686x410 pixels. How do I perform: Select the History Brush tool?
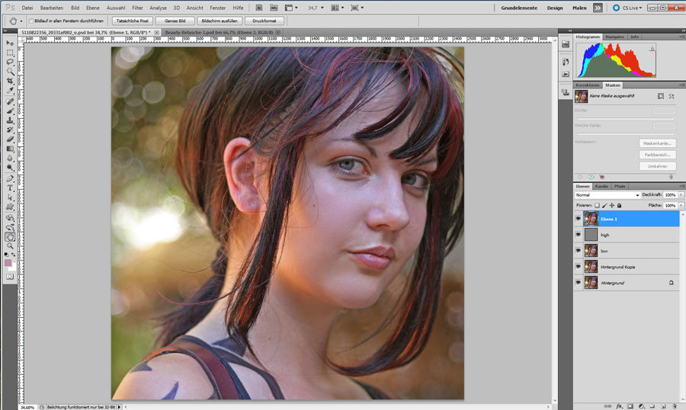[x=10, y=130]
